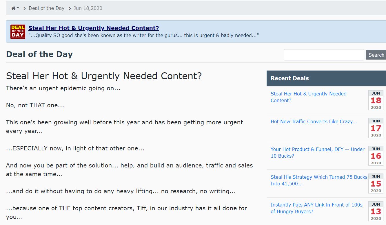Image resolution: width=386 pixels, height=225 pixels.
Task: Open Hot New Traffic Converts Like Crazy deal
Action: (314, 121)
